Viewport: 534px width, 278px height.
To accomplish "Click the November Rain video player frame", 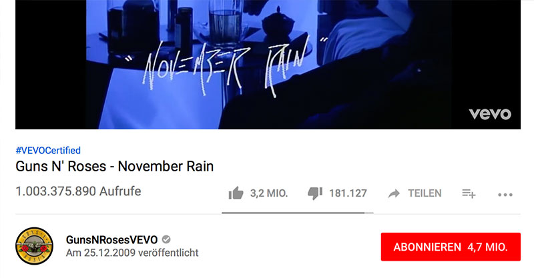I will 268,64.
